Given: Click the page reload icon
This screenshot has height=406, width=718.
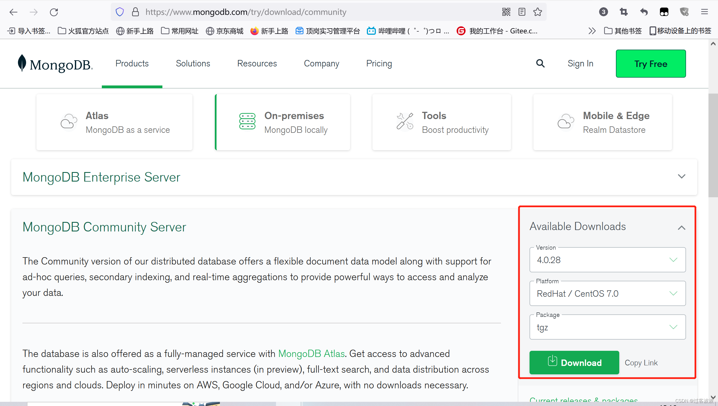Looking at the screenshot, I should [x=54, y=12].
